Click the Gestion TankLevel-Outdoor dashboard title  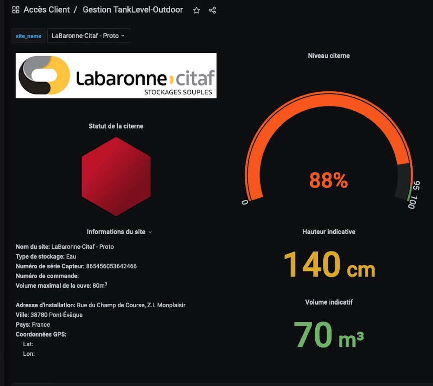pyautogui.click(x=132, y=10)
